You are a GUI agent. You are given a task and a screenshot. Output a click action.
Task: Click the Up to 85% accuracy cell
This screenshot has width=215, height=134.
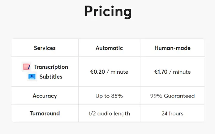click(x=109, y=96)
